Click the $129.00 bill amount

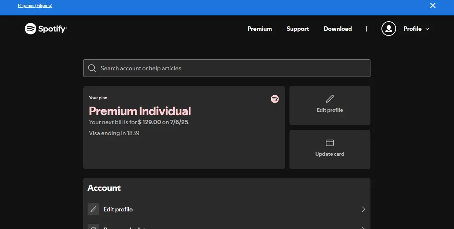pos(150,122)
